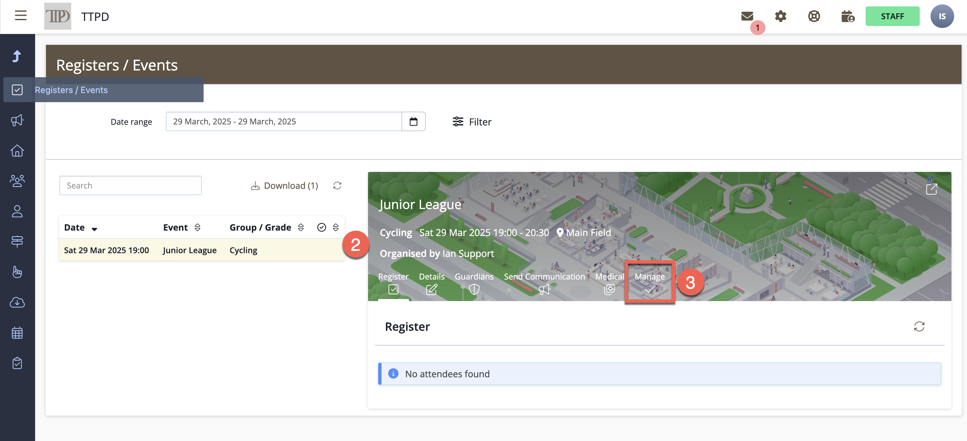The width and height of the screenshot is (967, 441).
Task: Open settings via the gear icon
Action: coord(780,16)
